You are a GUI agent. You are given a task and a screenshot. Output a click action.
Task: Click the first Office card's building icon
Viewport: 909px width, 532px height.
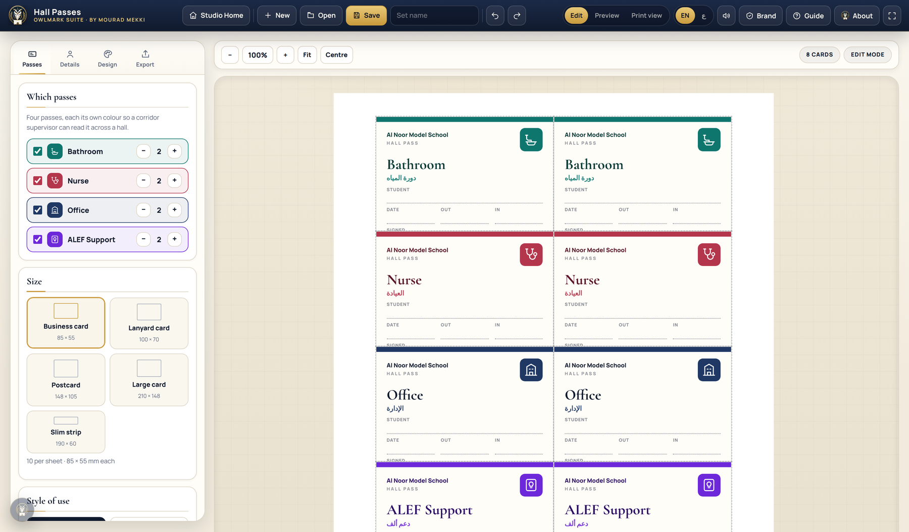[x=531, y=370]
